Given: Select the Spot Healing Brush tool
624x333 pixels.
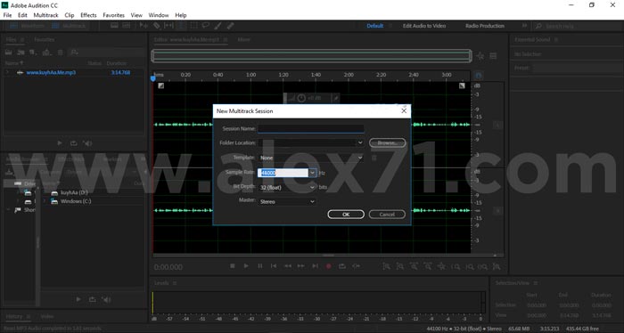Looking at the screenshot, I should point(230,26).
